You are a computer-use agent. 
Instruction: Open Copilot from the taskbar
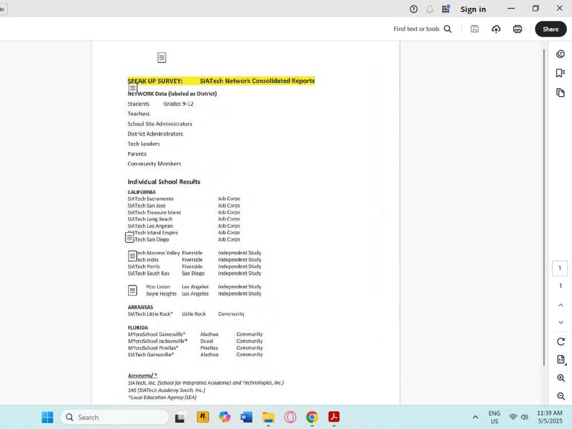click(225, 417)
